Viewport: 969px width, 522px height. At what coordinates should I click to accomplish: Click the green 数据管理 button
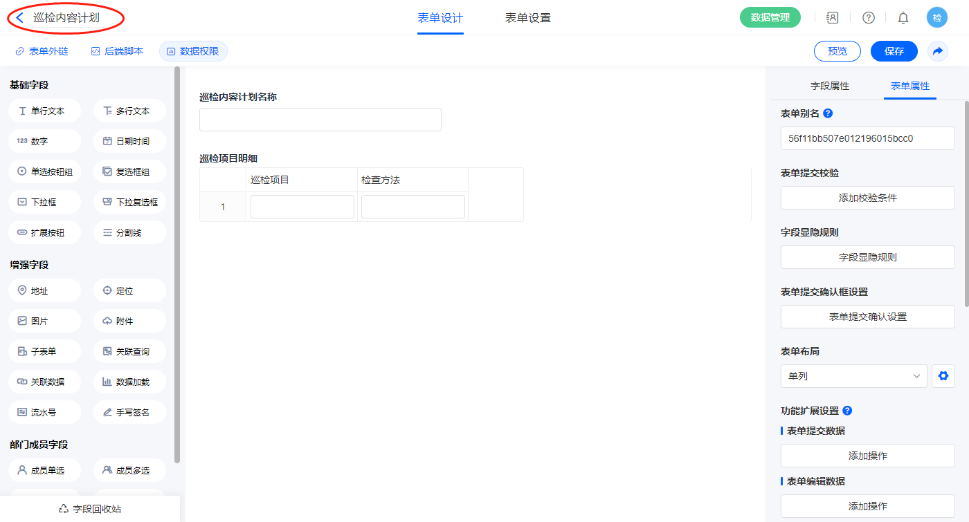point(770,18)
